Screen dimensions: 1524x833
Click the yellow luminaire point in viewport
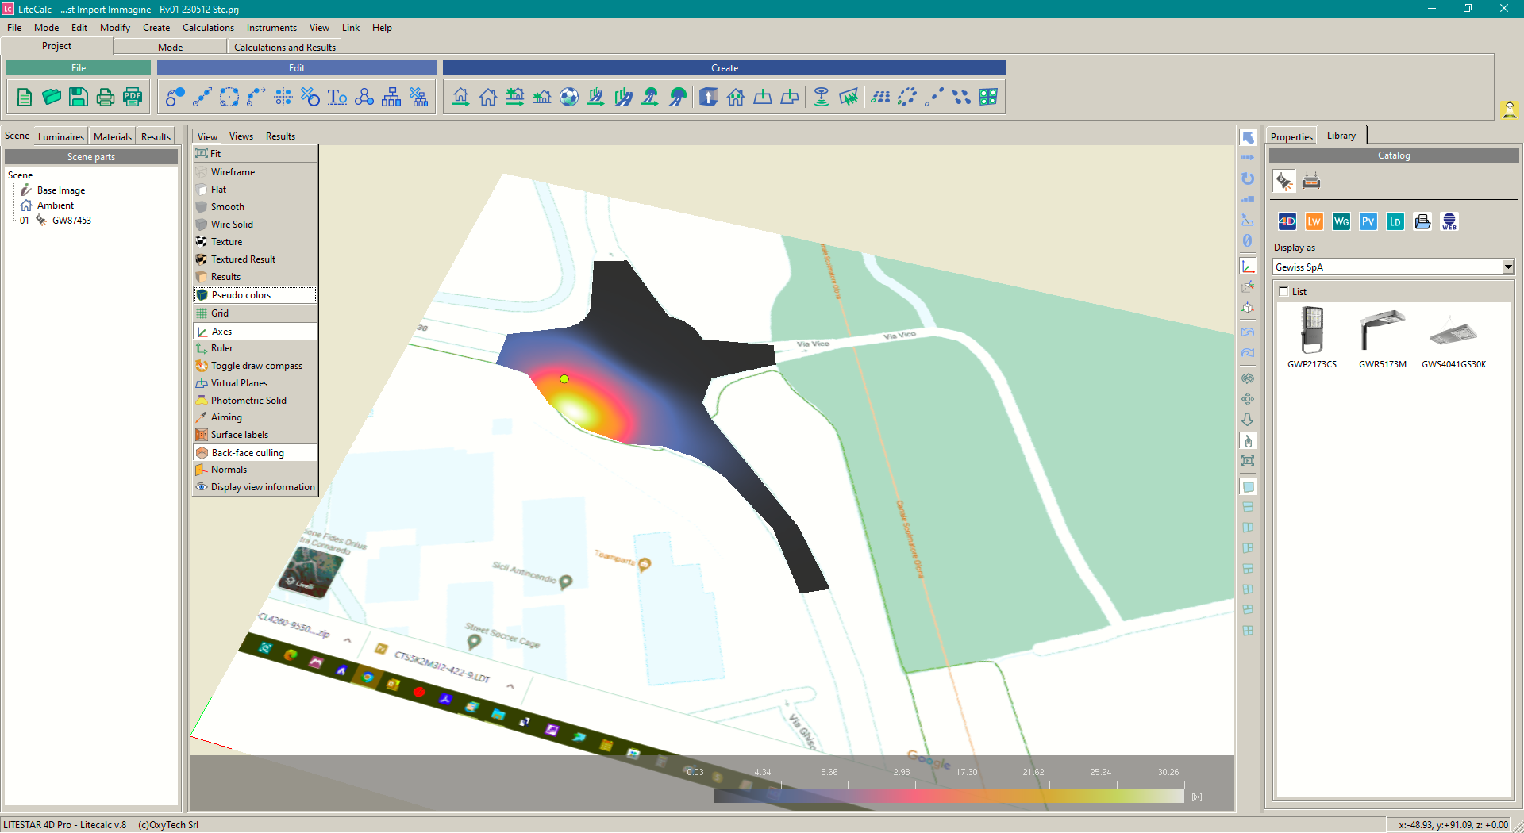[564, 378]
